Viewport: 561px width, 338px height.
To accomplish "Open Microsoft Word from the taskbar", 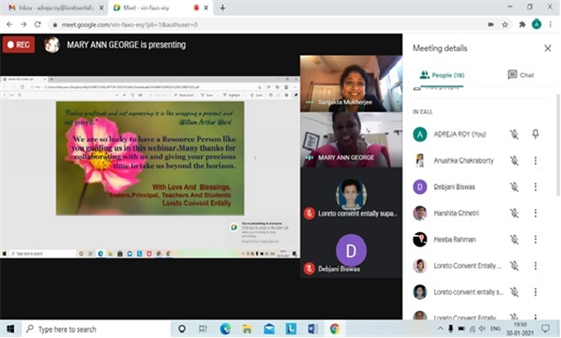I will (312, 329).
